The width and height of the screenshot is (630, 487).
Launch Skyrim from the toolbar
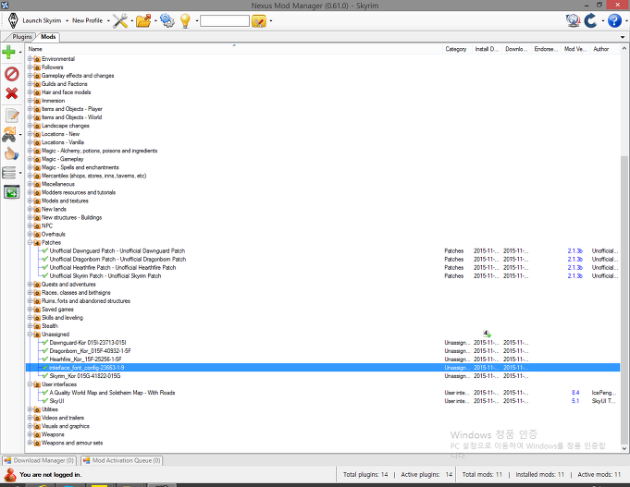pyautogui.click(x=42, y=20)
